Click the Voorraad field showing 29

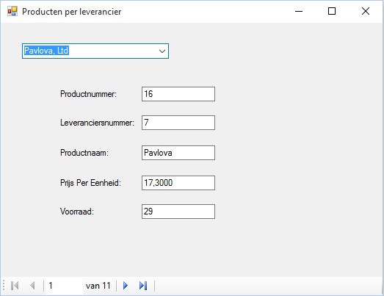(178, 212)
